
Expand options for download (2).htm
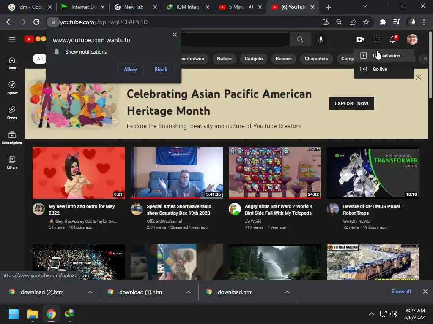pos(90,292)
